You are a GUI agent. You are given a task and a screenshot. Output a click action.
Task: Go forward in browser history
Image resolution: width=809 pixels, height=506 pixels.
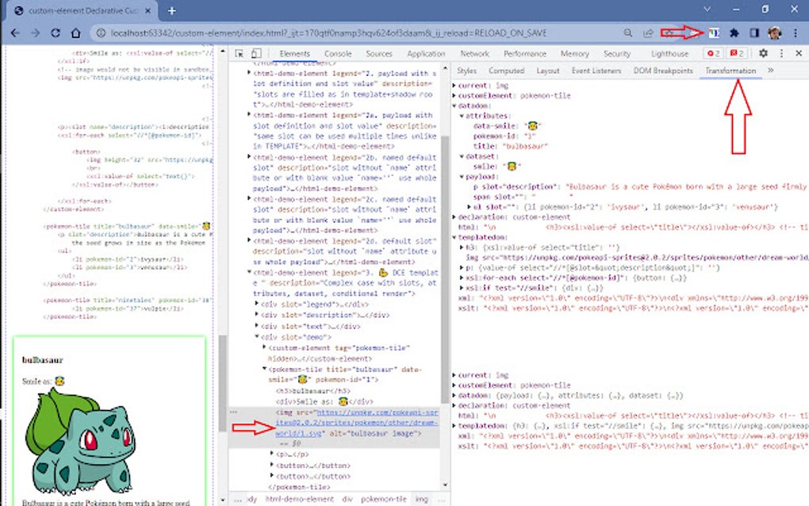tap(35, 33)
